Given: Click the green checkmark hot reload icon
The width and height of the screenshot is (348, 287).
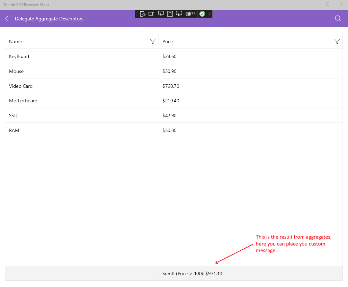Looking at the screenshot, I should pyautogui.click(x=202, y=14).
